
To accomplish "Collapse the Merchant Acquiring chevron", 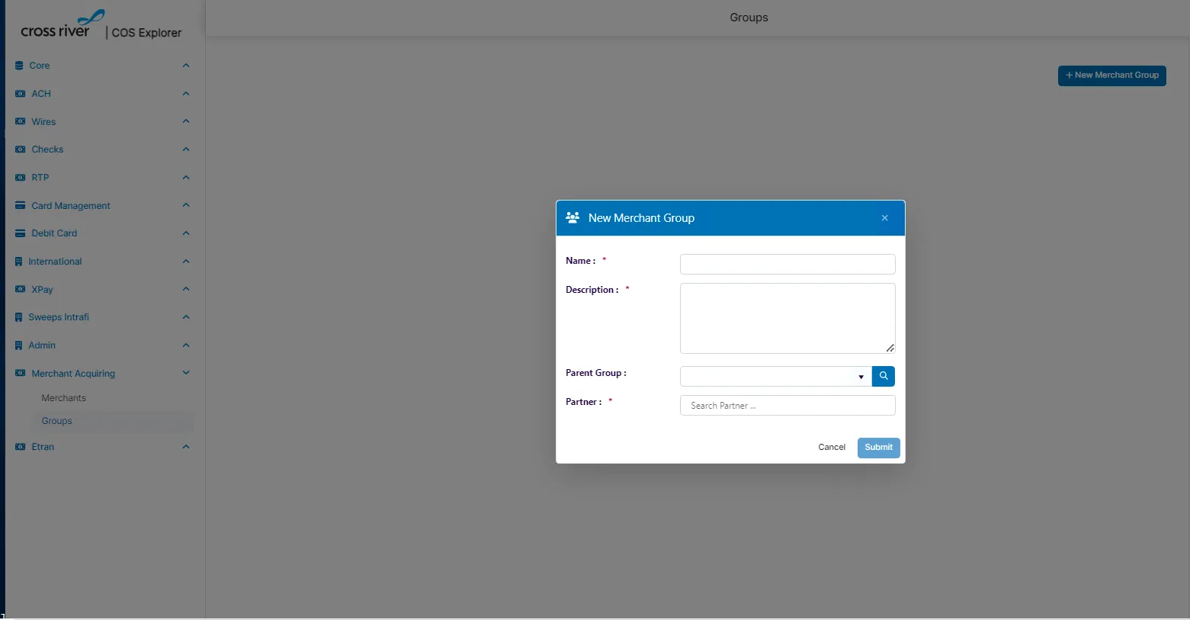I will click(186, 373).
